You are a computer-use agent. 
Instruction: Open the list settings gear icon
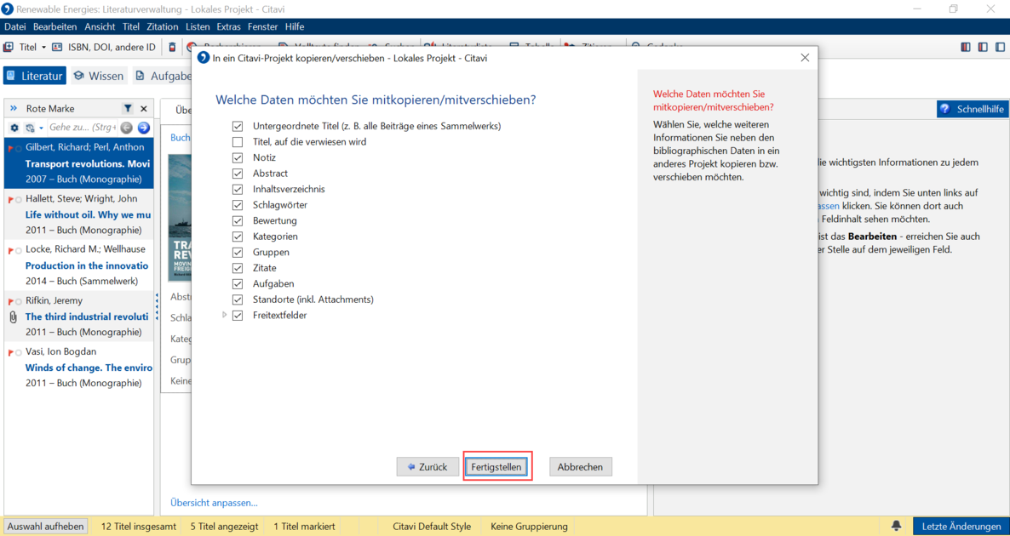[14, 128]
